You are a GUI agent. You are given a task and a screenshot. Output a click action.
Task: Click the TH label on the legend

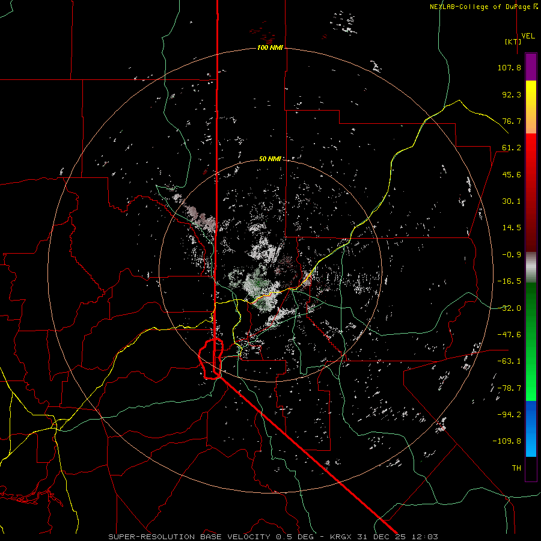click(x=516, y=468)
